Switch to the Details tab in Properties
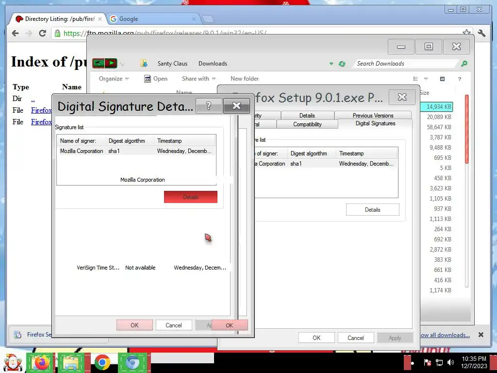Viewport: 497px width, 373px height. pos(307,116)
